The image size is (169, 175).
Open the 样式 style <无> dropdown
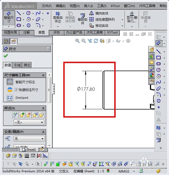(x=29, y=122)
